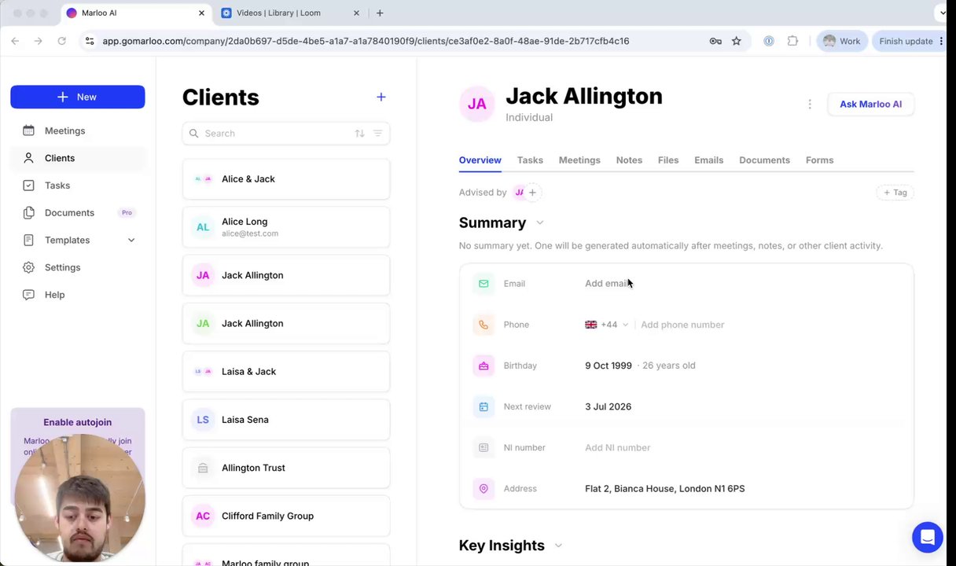956x566 pixels.
Task: Click the Add NI number field
Action: (618, 448)
